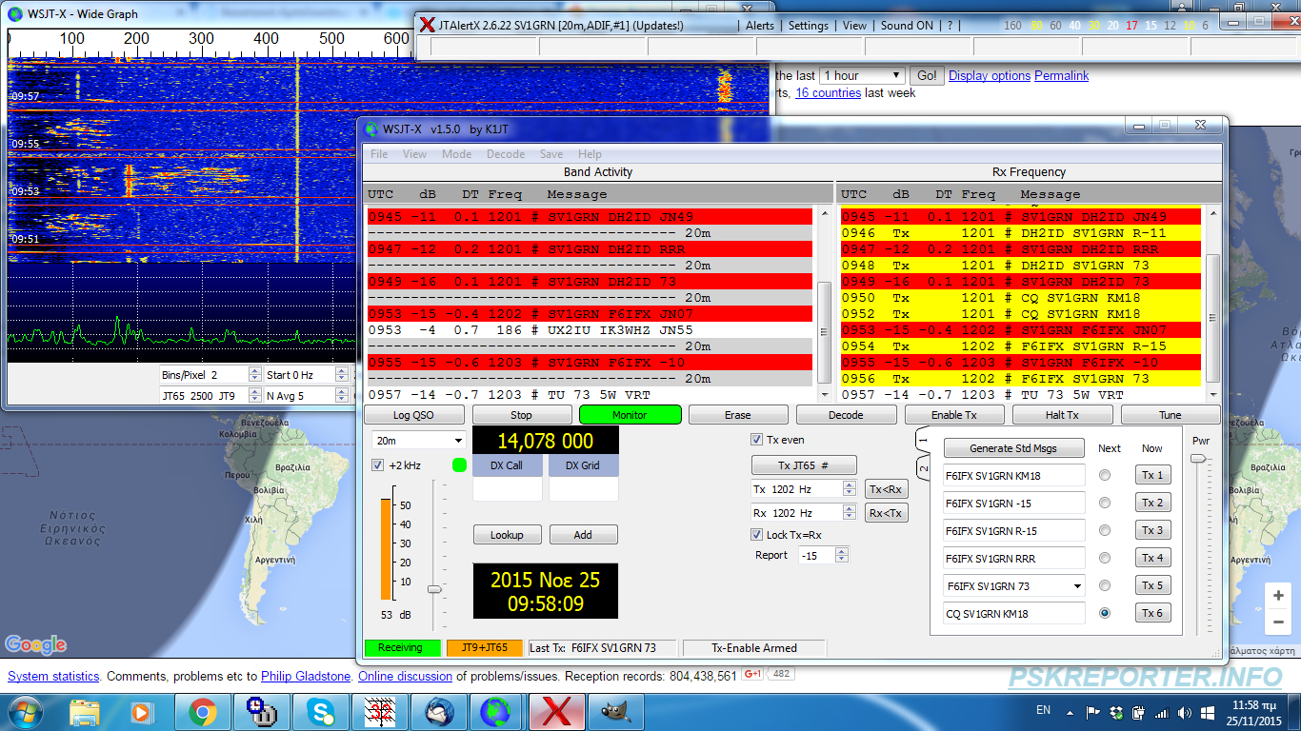Open the Decode menu in WSJT-X
Screen dimensions: 1301x731
pos(506,154)
